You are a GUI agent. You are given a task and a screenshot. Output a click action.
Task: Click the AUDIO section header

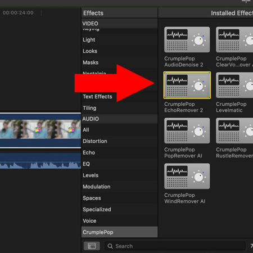click(x=119, y=119)
